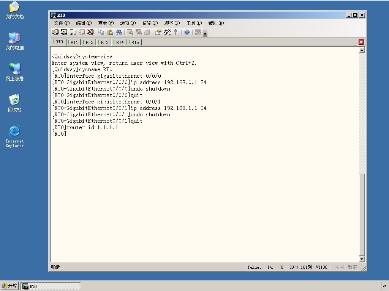Viewport: 389px width, 291px height.
Task: Click the 开始 Start button
Action: tap(9, 286)
